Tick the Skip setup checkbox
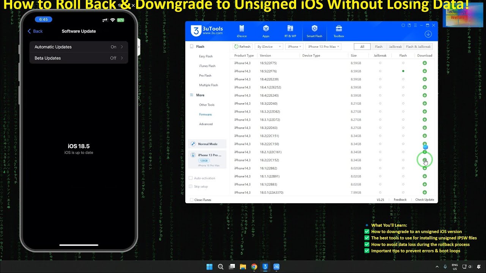This screenshot has width=486, height=273. (x=191, y=187)
